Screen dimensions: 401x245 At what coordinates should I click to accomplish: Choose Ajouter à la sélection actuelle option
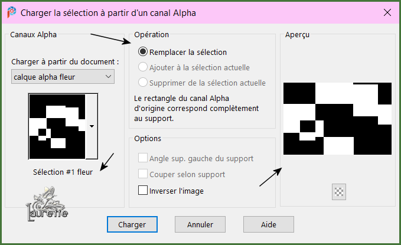[142, 67]
